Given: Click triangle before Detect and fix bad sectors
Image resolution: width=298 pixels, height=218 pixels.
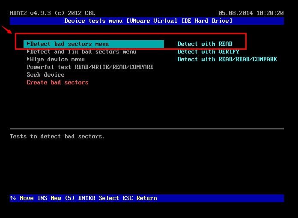Looking at the screenshot, I should point(28,52).
